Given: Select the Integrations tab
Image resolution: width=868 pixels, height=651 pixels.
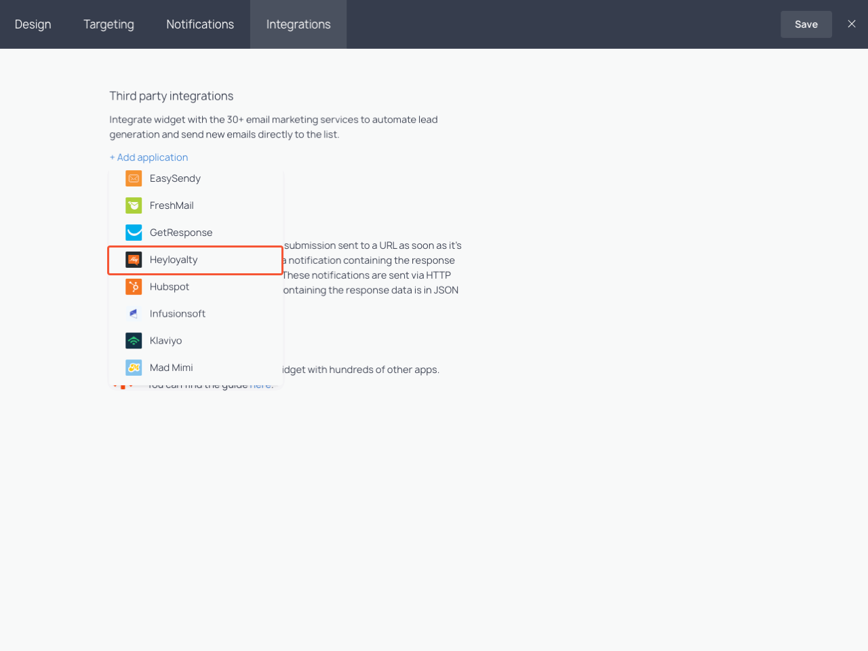Looking at the screenshot, I should point(298,24).
